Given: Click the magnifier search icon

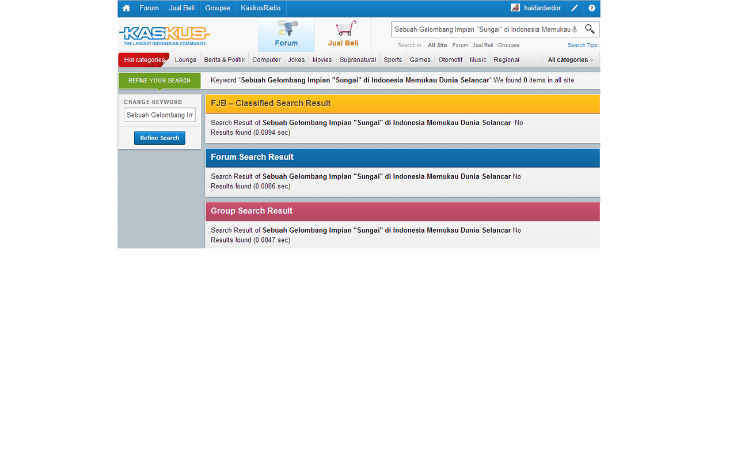Looking at the screenshot, I should [x=590, y=29].
